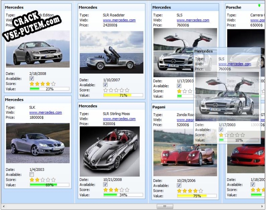The height and width of the screenshot is (210, 266).
Task: Click the 82000$ price value
Action: tap(109, 124)
